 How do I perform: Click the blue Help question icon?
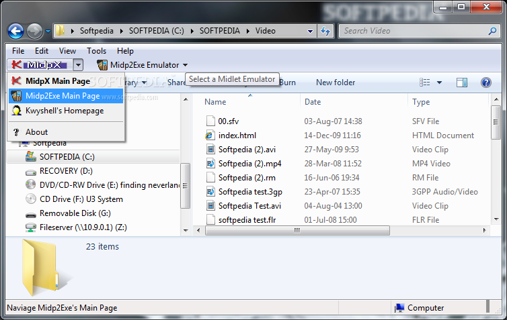click(486, 83)
